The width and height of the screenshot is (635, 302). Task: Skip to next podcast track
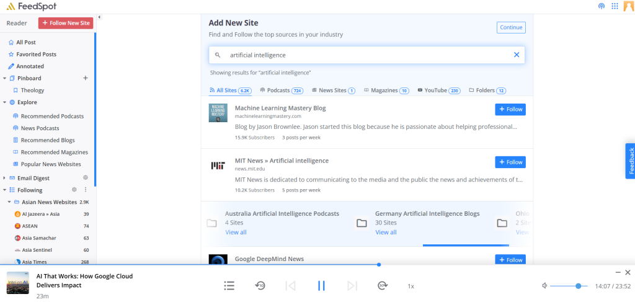pos(352,286)
